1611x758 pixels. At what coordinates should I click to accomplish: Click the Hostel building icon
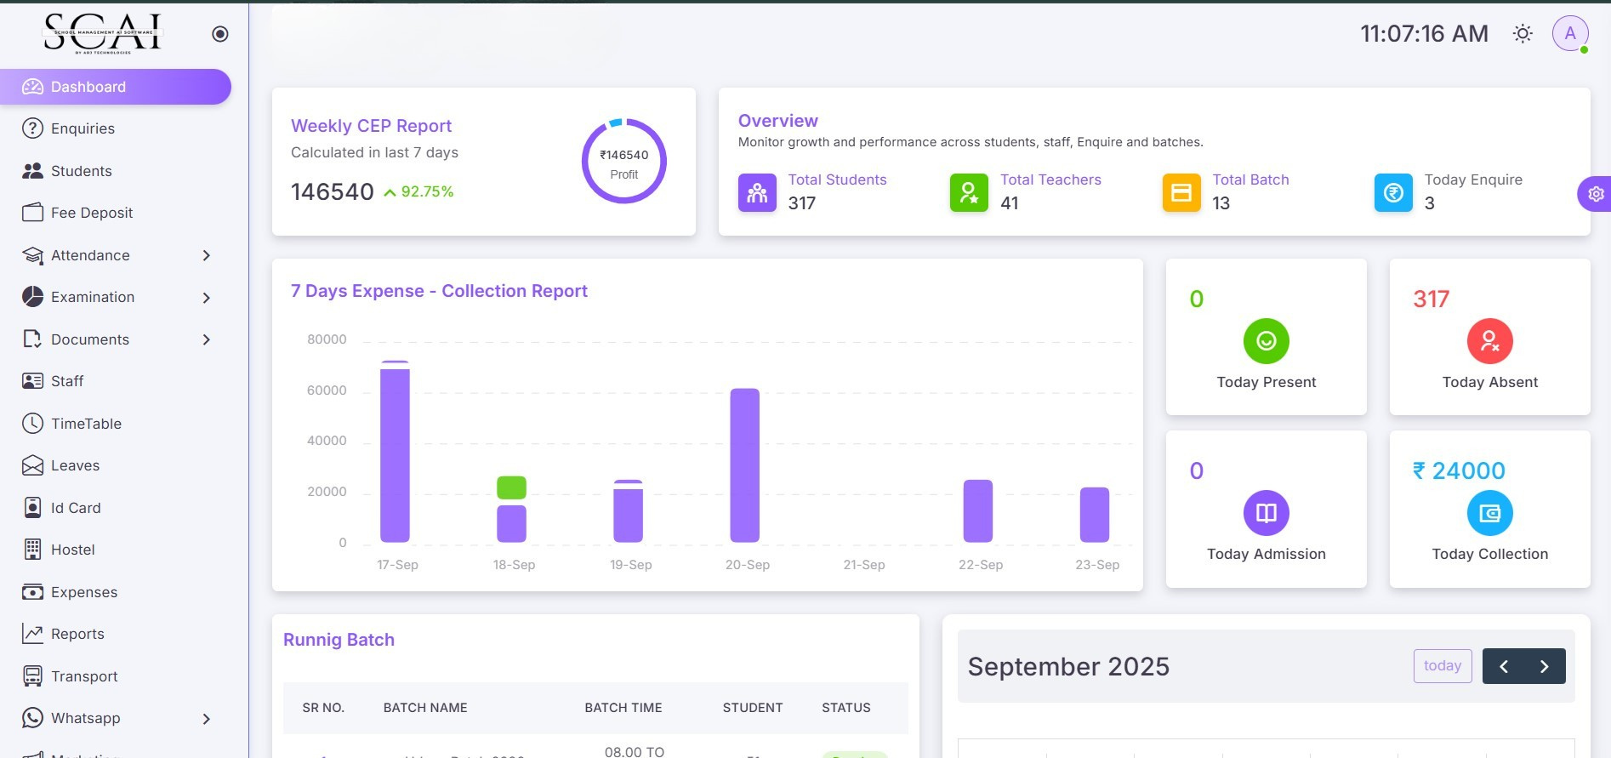click(32, 550)
